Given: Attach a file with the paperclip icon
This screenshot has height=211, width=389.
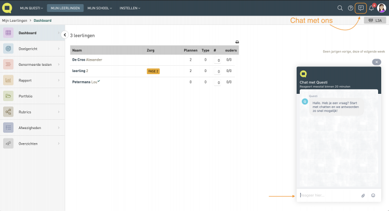Looking at the screenshot, I should coord(363,195).
